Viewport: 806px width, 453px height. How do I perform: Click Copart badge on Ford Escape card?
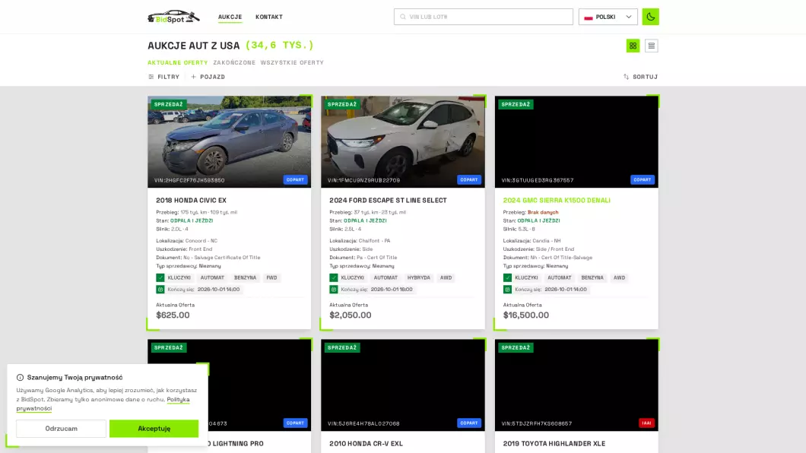(x=469, y=180)
